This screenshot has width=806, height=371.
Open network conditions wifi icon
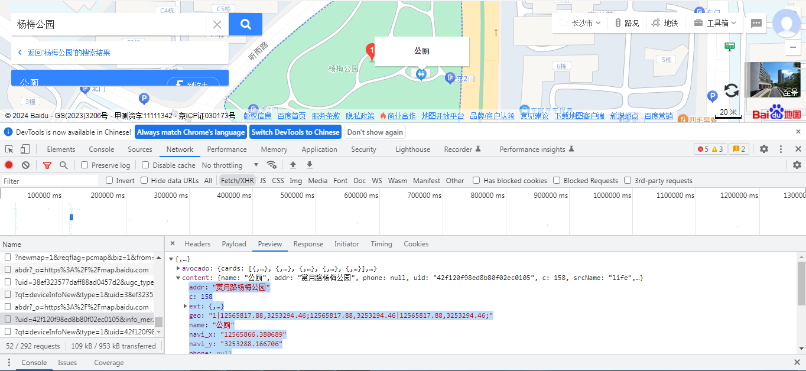point(271,165)
